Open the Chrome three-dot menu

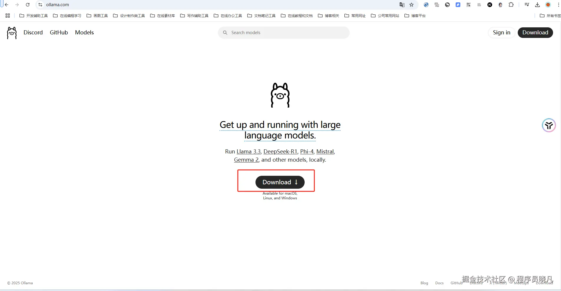click(x=558, y=5)
